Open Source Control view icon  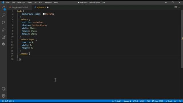[3, 22]
